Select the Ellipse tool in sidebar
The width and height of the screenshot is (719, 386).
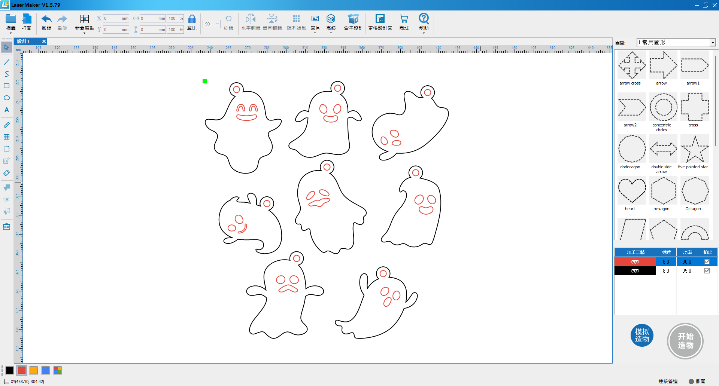(6, 98)
